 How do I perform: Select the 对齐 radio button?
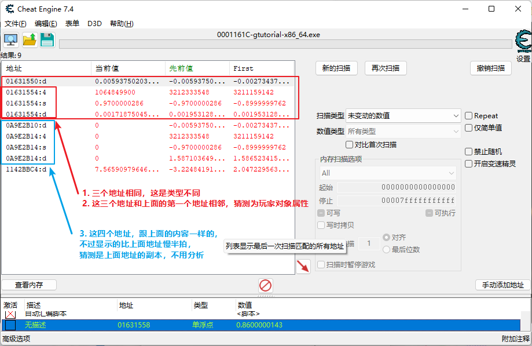(386, 238)
